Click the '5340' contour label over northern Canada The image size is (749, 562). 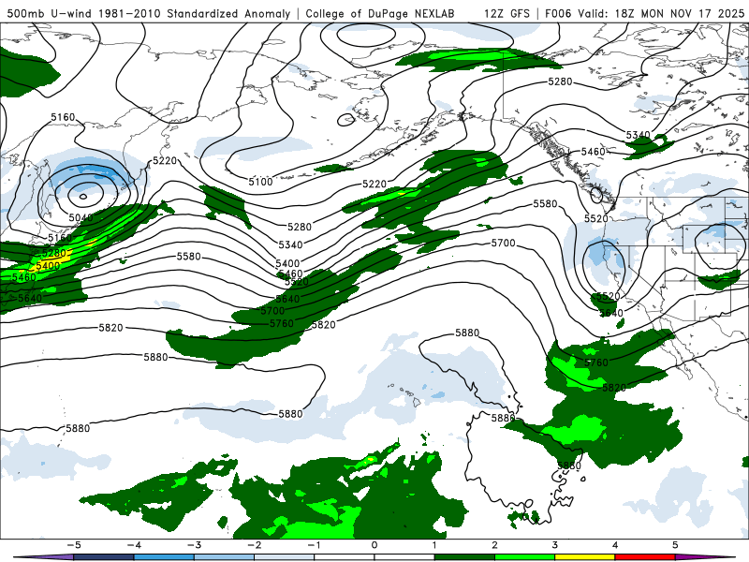[639, 135]
